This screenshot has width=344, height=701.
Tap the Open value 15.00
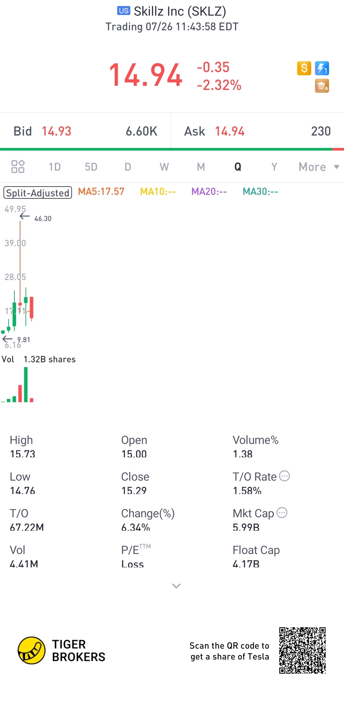pos(134,454)
